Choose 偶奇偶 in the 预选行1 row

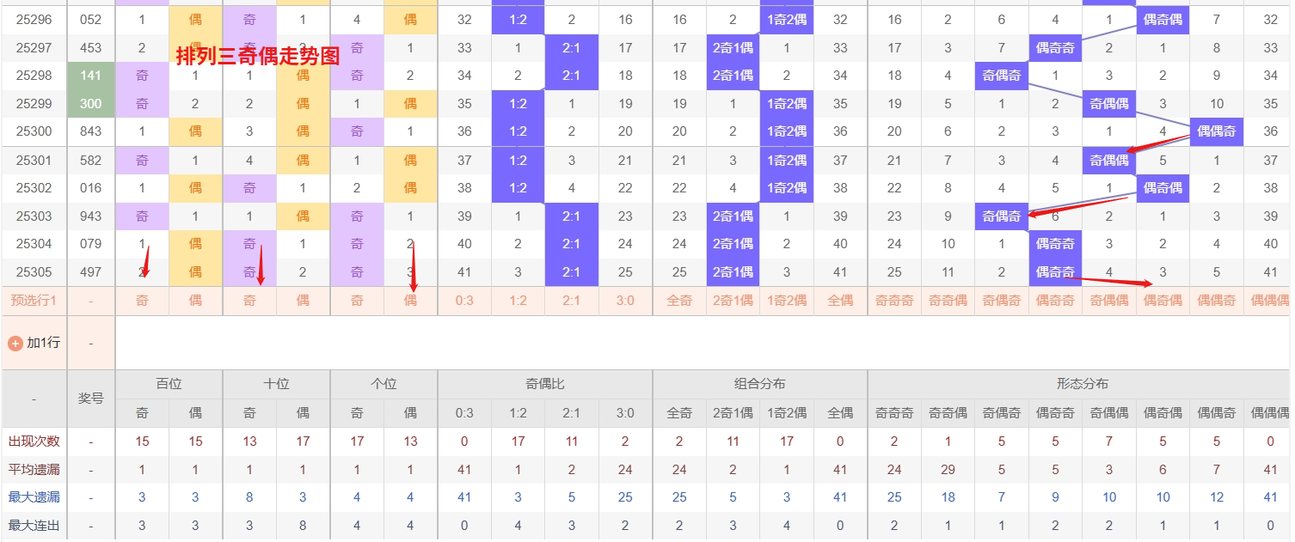[1163, 301]
